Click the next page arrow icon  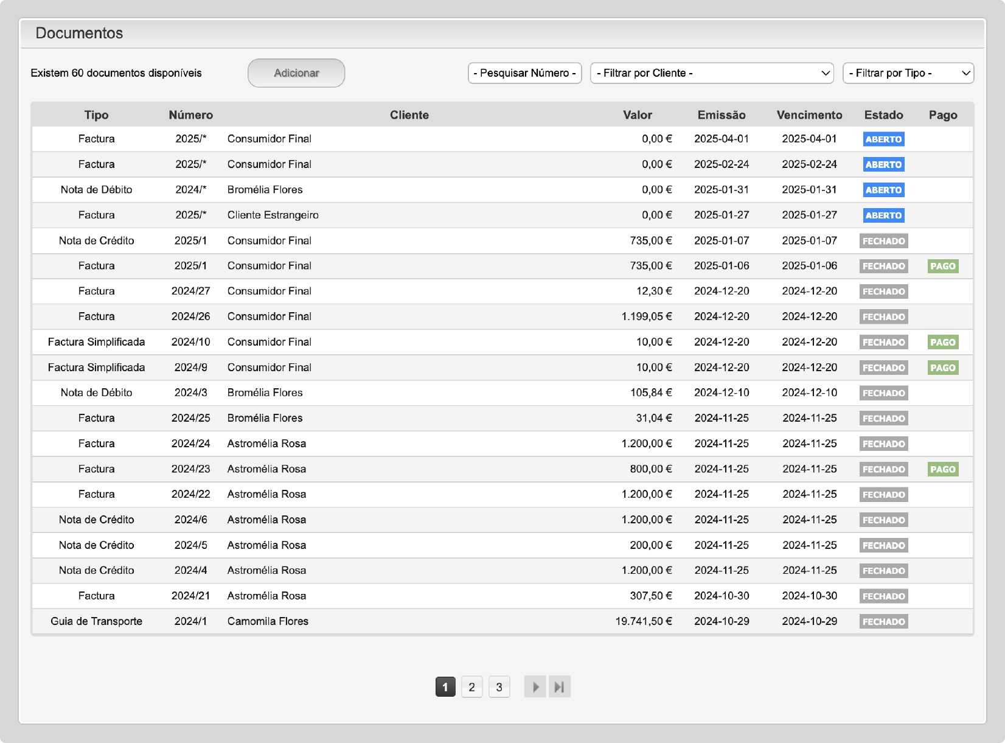tap(535, 687)
